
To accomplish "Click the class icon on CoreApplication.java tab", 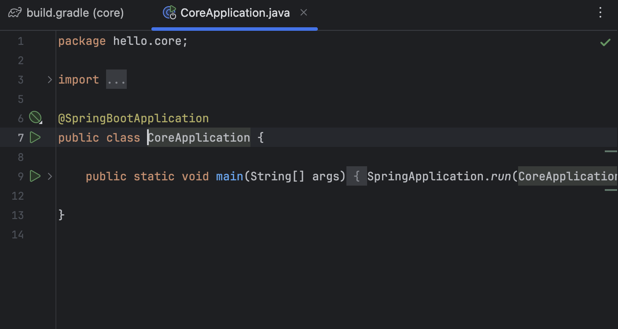I will pos(169,13).
